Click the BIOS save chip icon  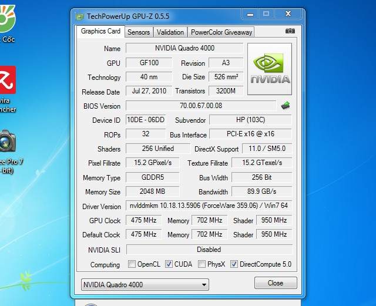[x=286, y=106]
